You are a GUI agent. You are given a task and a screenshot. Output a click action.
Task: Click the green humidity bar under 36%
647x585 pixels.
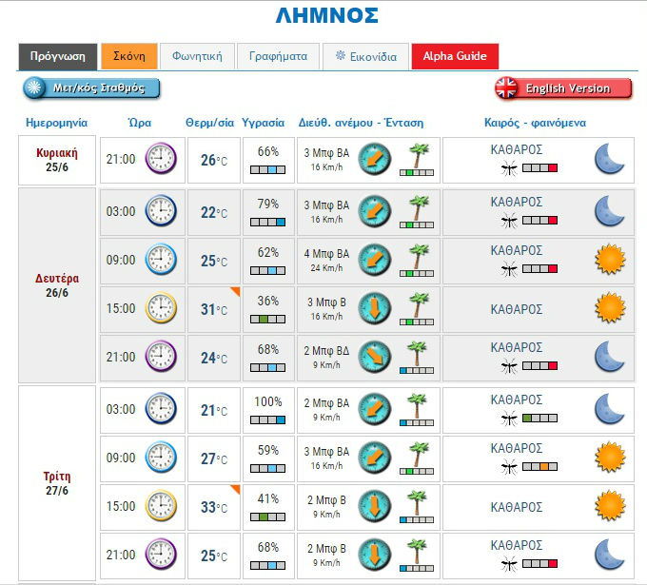[267, 319]
